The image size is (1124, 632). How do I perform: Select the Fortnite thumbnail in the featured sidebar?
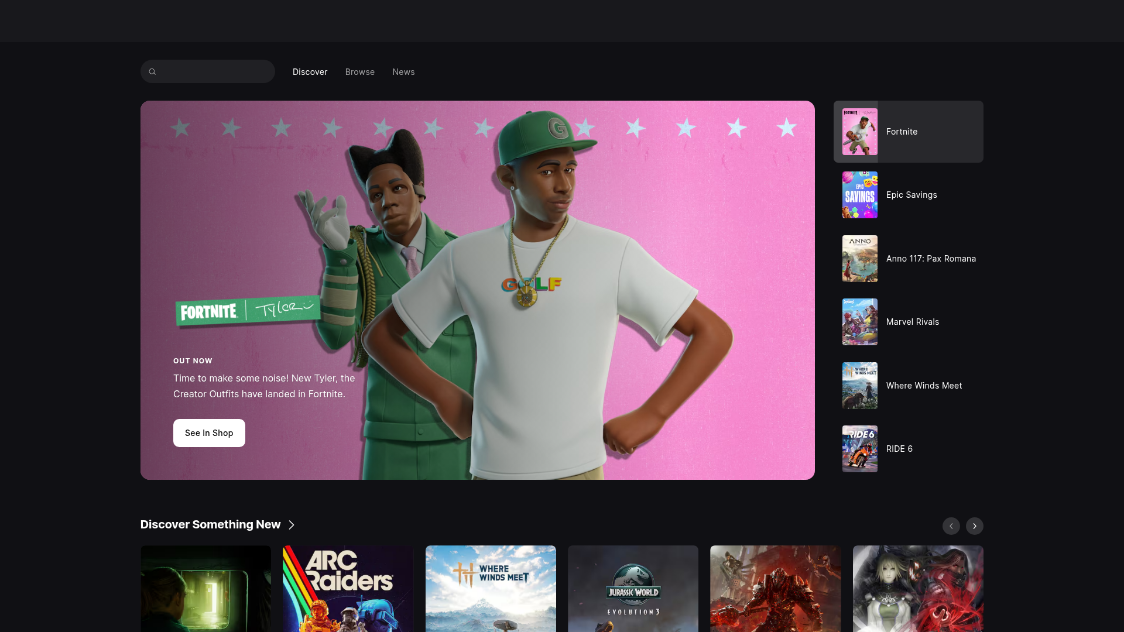(859, 132)
